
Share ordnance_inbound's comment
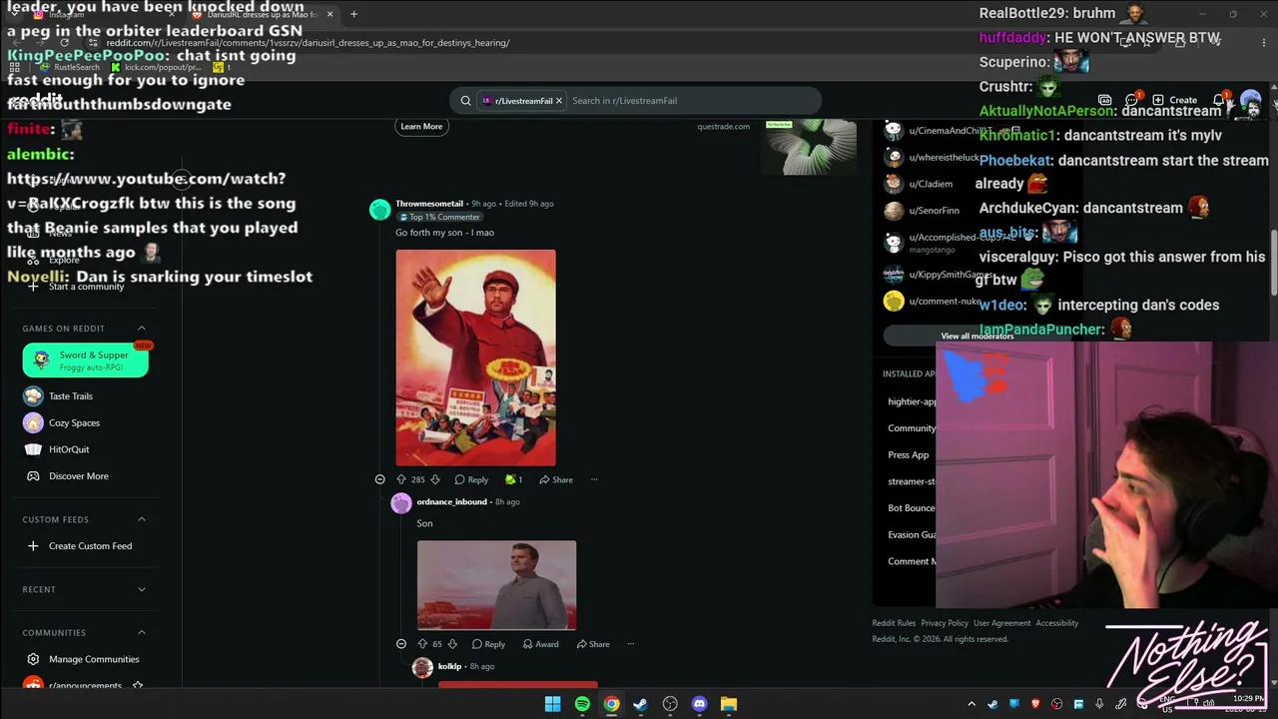tap(593, 644)
